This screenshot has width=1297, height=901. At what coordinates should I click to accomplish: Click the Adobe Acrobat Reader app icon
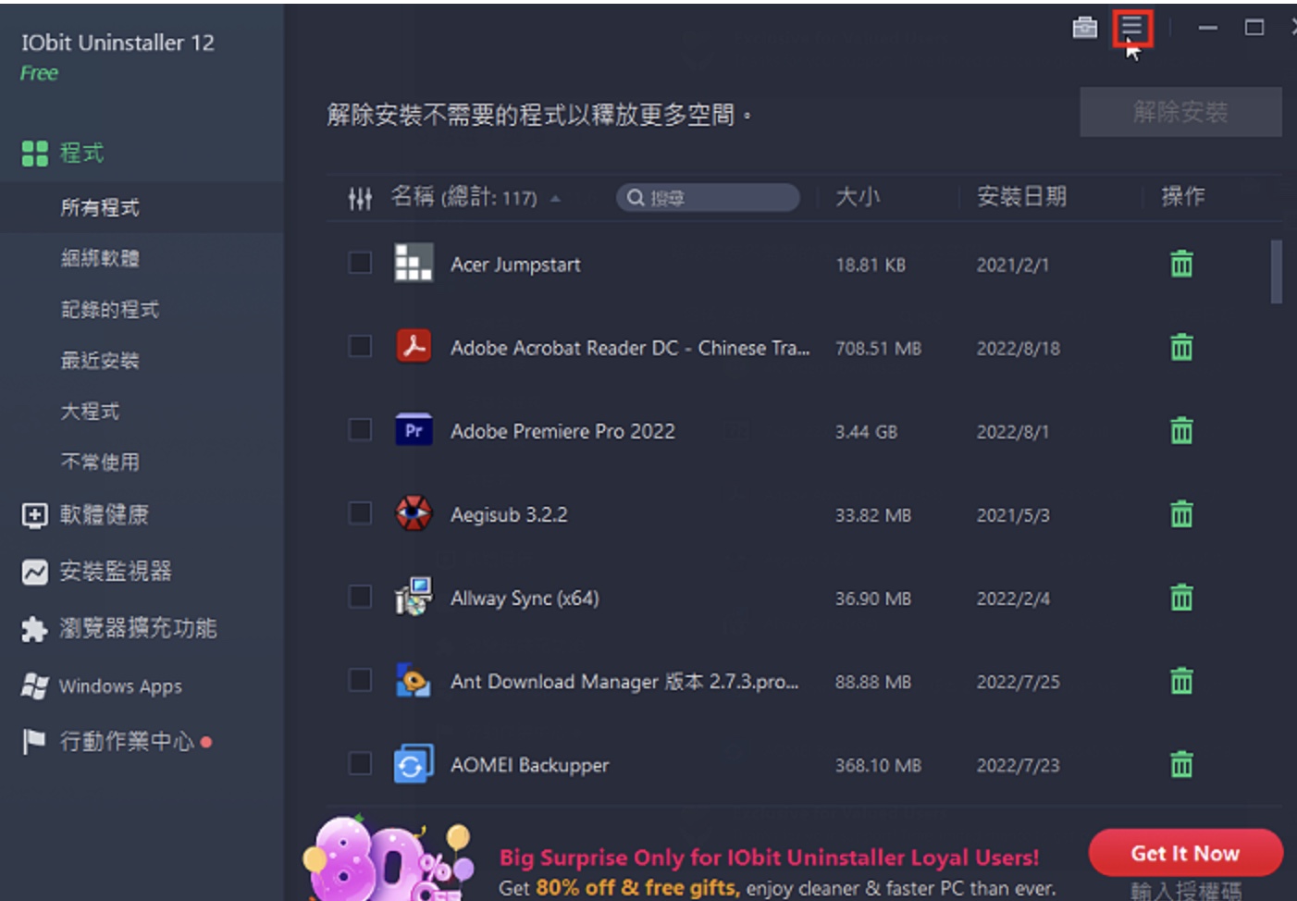(x=414, y=346)
